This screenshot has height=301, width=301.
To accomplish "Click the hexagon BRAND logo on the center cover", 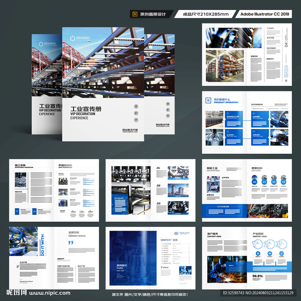I will click(80, 39).
